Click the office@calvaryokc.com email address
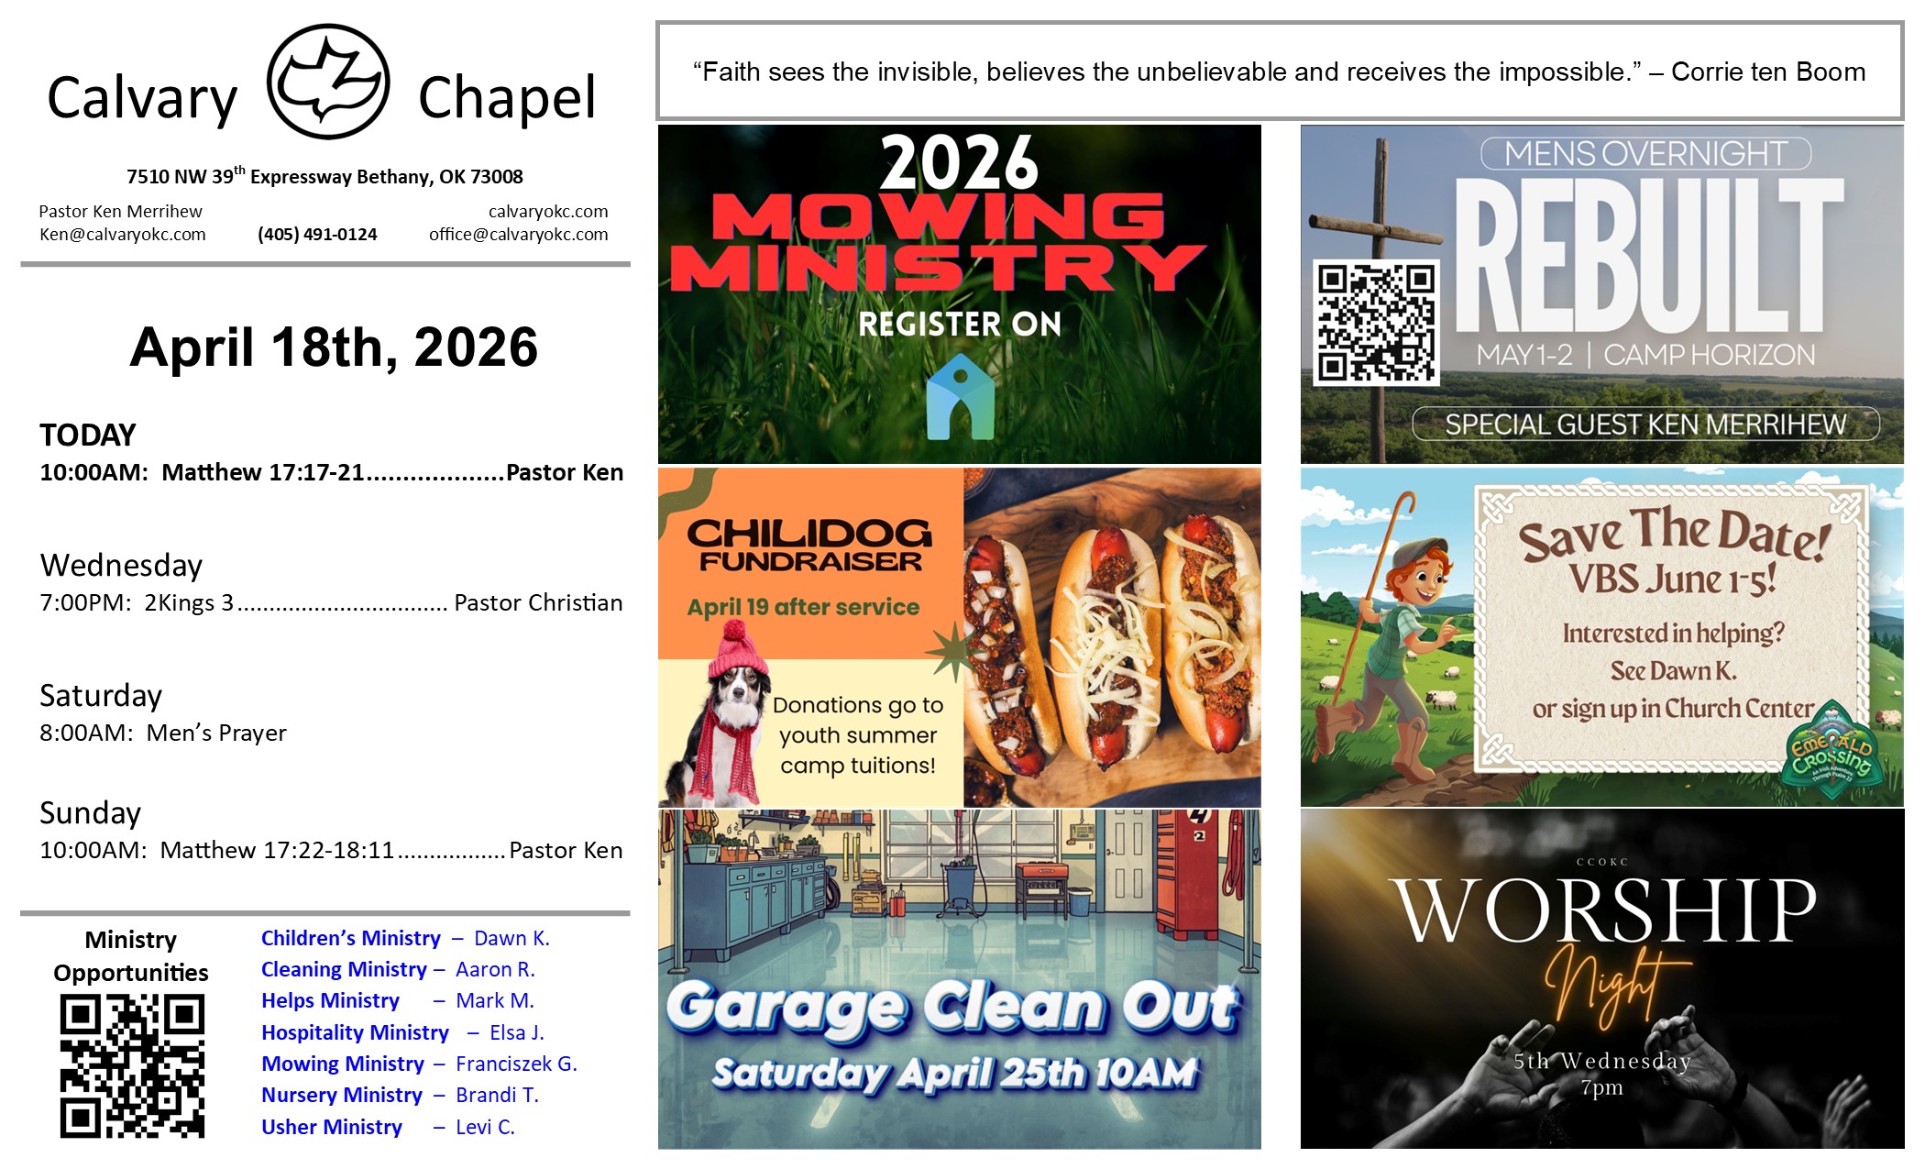The image size is (1925, 1169). click(x=518, y=235)
